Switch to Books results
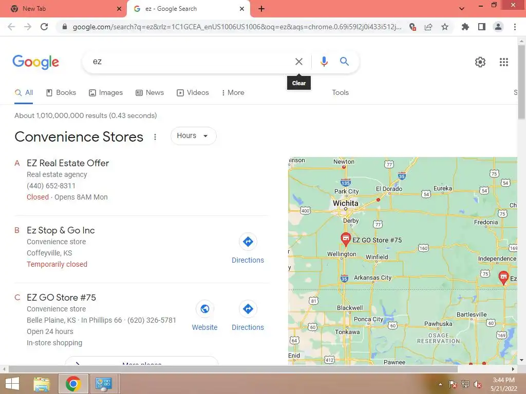This screenshot has height=394, width=526. coord(61,92)
